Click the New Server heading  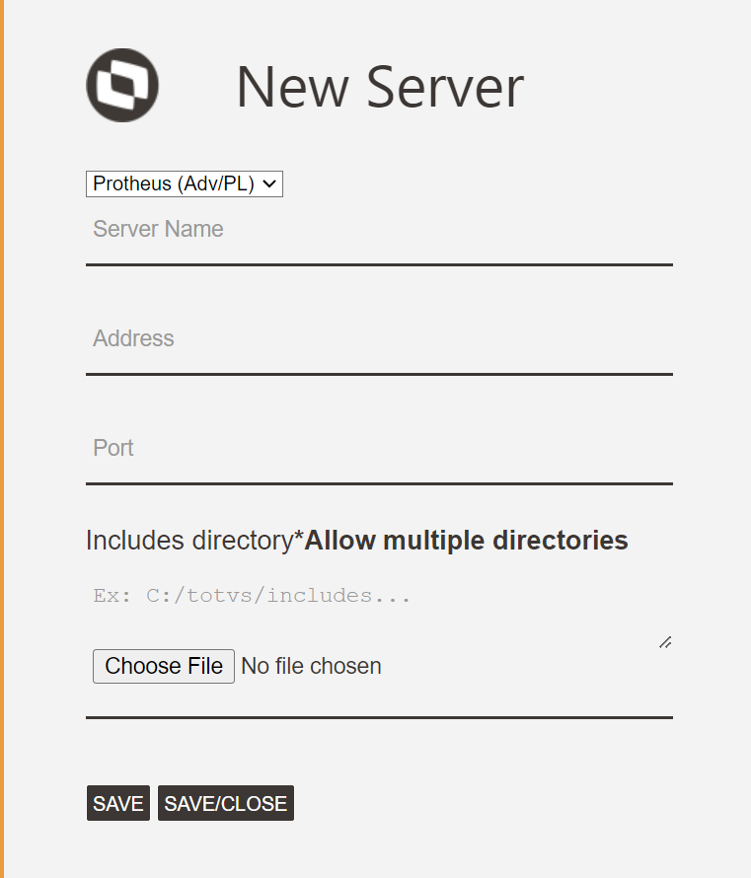[379, 87]
